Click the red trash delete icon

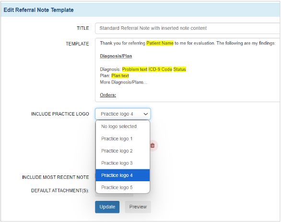[x=152, y=145]
